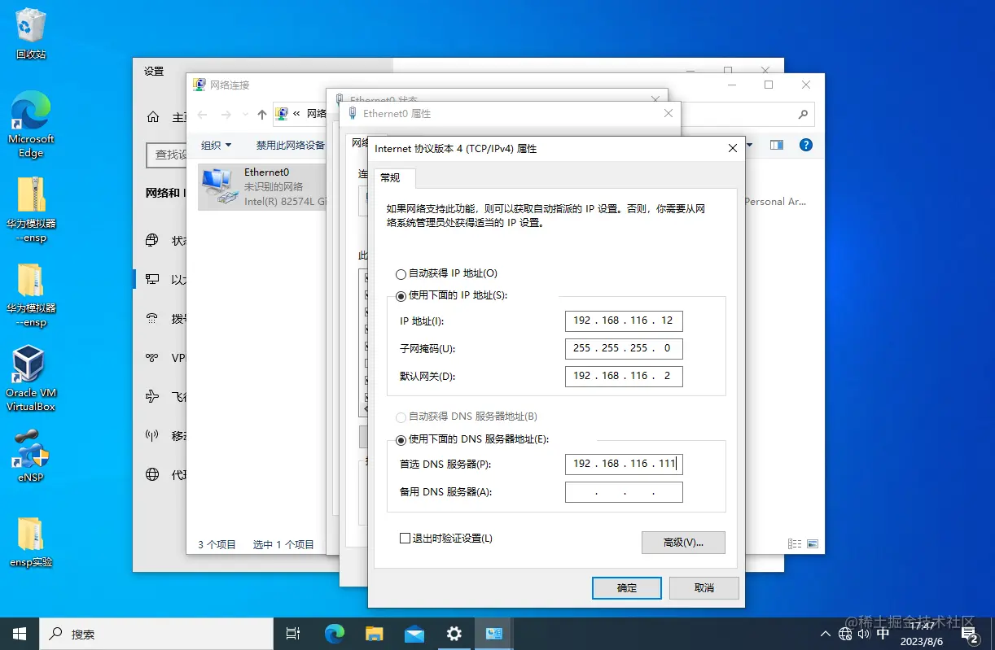The image size is (995, 650).
Task: Launch Microsoft Edge from the desktop
Action: point(31,124)
